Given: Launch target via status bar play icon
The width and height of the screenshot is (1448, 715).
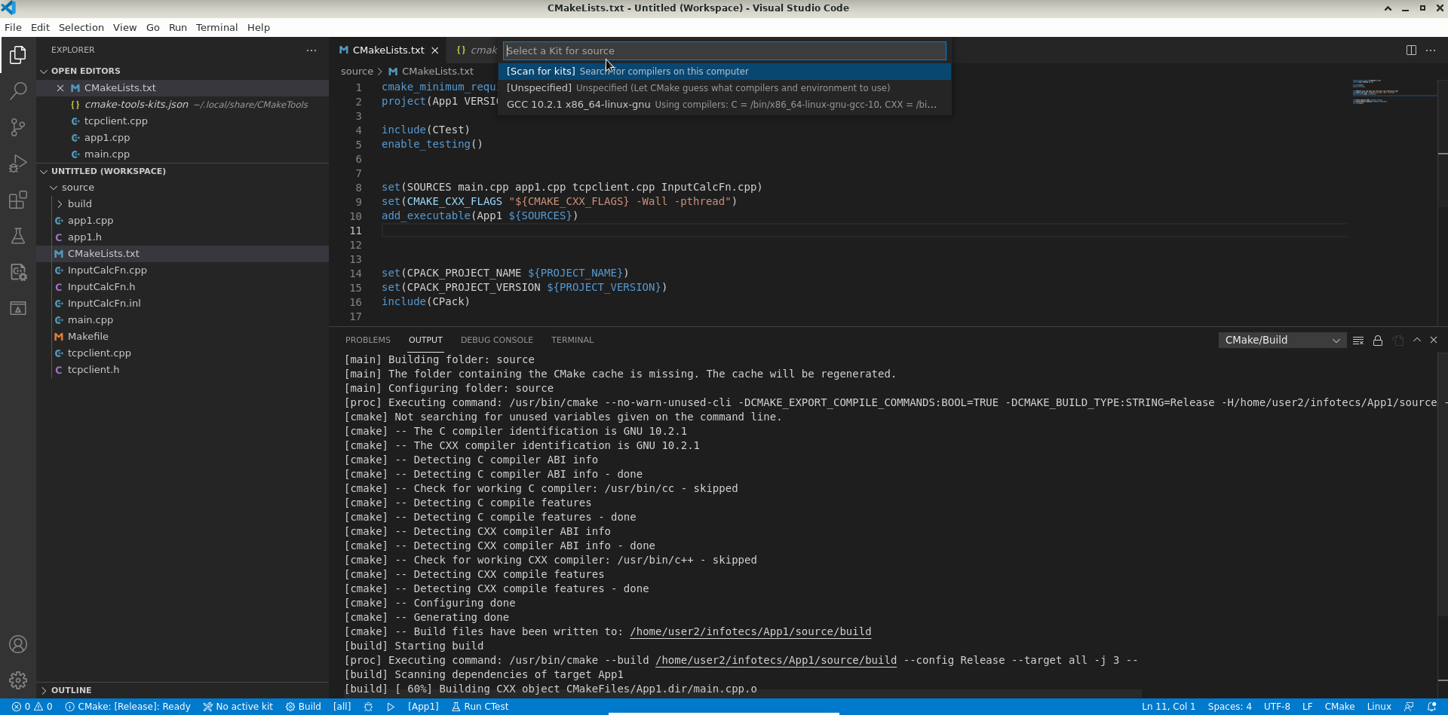Looking at the screenshot, I should (x=391, y=707).
